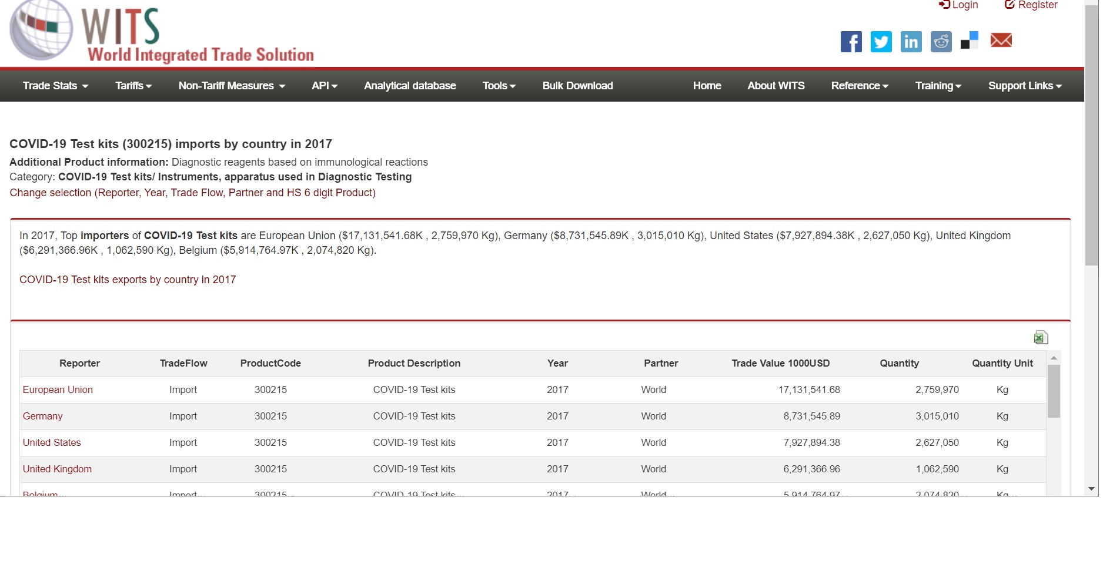
Task: Click the table's vertical scrollbar thumb
Action: click(1054, 391)
